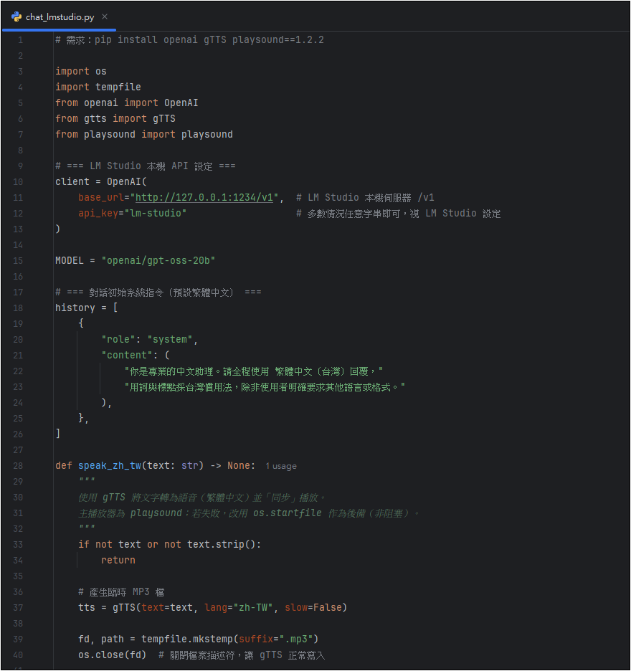Viewport: 631px width, 671px height.
Task: Open the http://127.0.0.1:1234/v1 link
Action: click(x=204, y=197)
